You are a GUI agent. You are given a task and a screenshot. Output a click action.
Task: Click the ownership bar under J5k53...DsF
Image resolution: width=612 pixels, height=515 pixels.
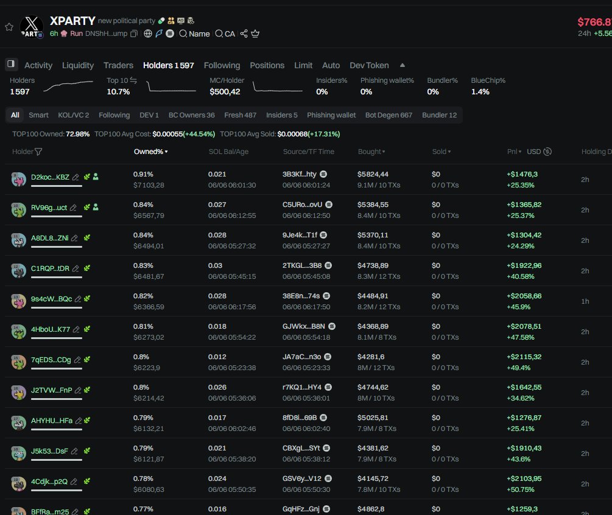click(x=57, y=460)
